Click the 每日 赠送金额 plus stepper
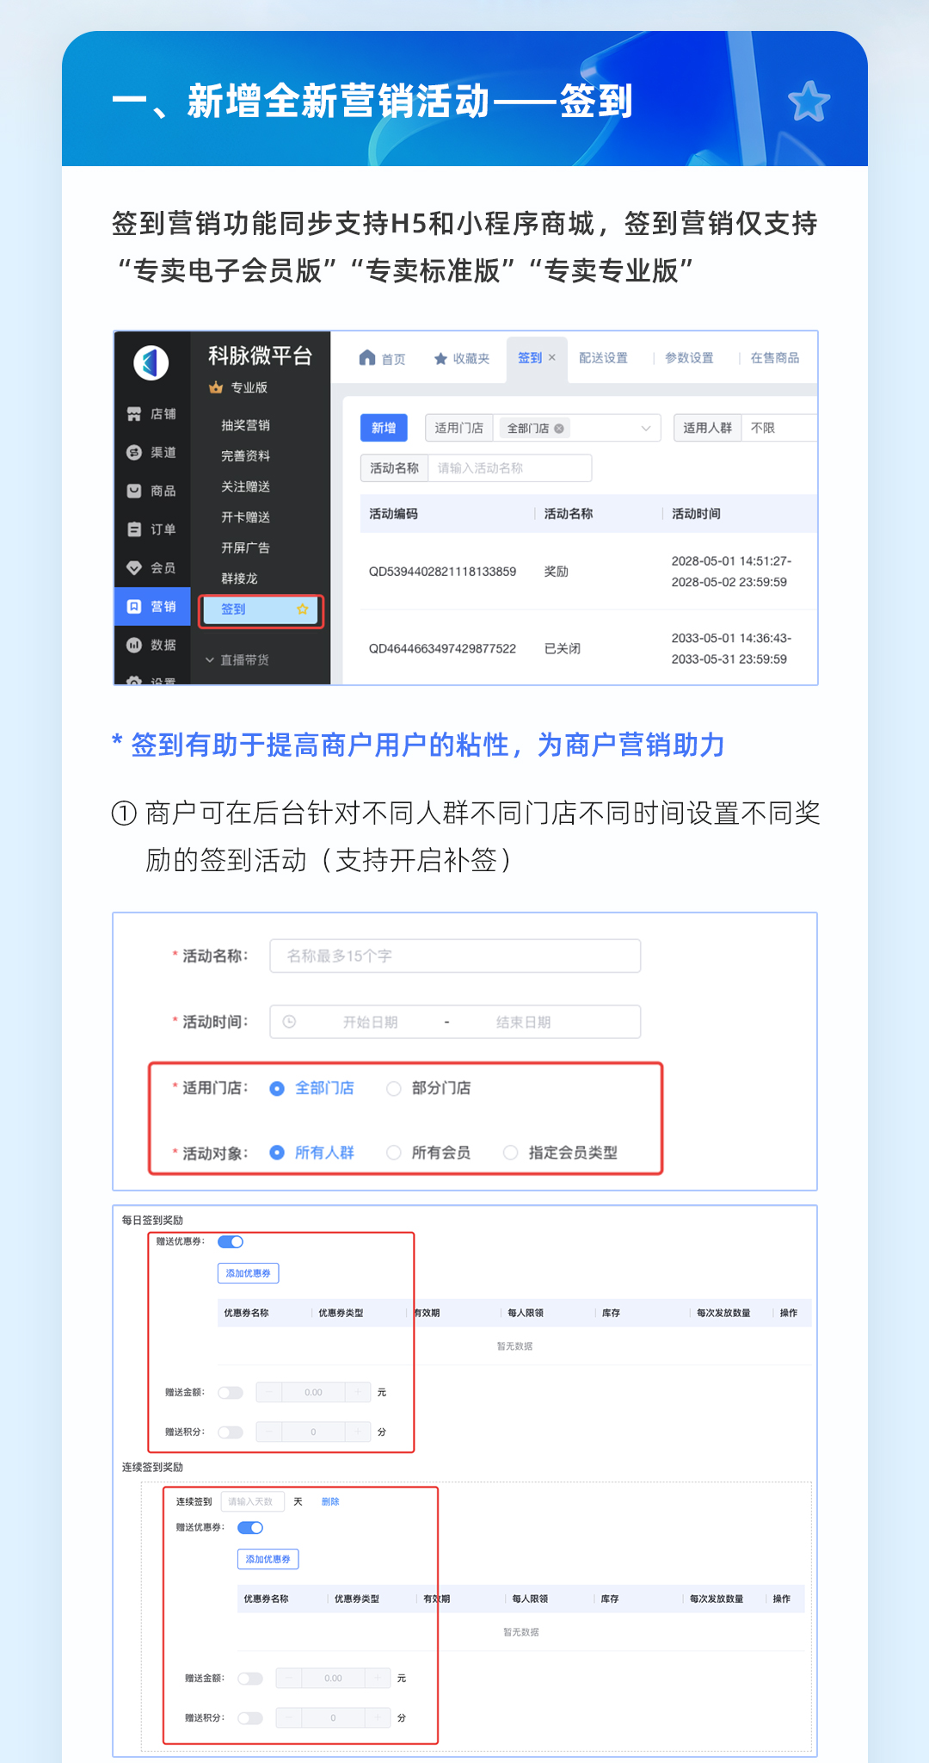This screenshot has width=929, height=1763. (x=358, y=1392)
